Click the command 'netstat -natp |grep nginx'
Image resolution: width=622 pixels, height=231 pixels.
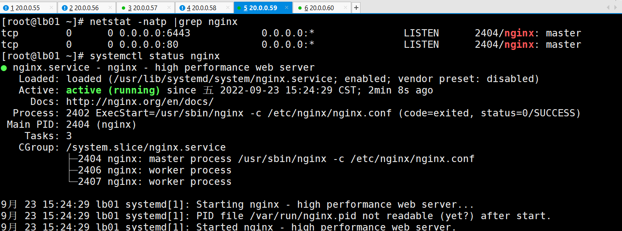[164, 22]
